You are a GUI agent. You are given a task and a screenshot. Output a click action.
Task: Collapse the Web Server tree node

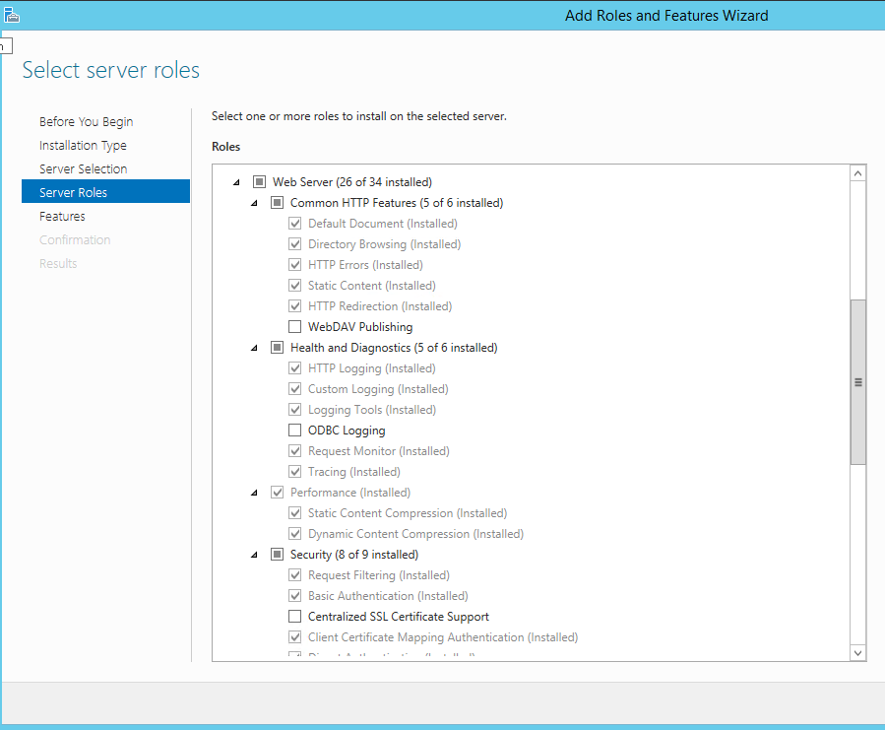235,181
